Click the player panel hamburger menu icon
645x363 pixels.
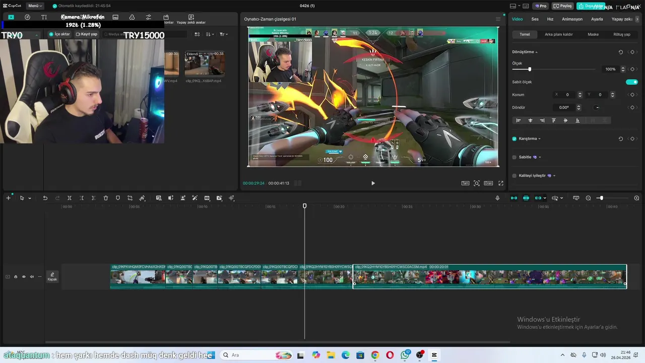click(498, 19)
